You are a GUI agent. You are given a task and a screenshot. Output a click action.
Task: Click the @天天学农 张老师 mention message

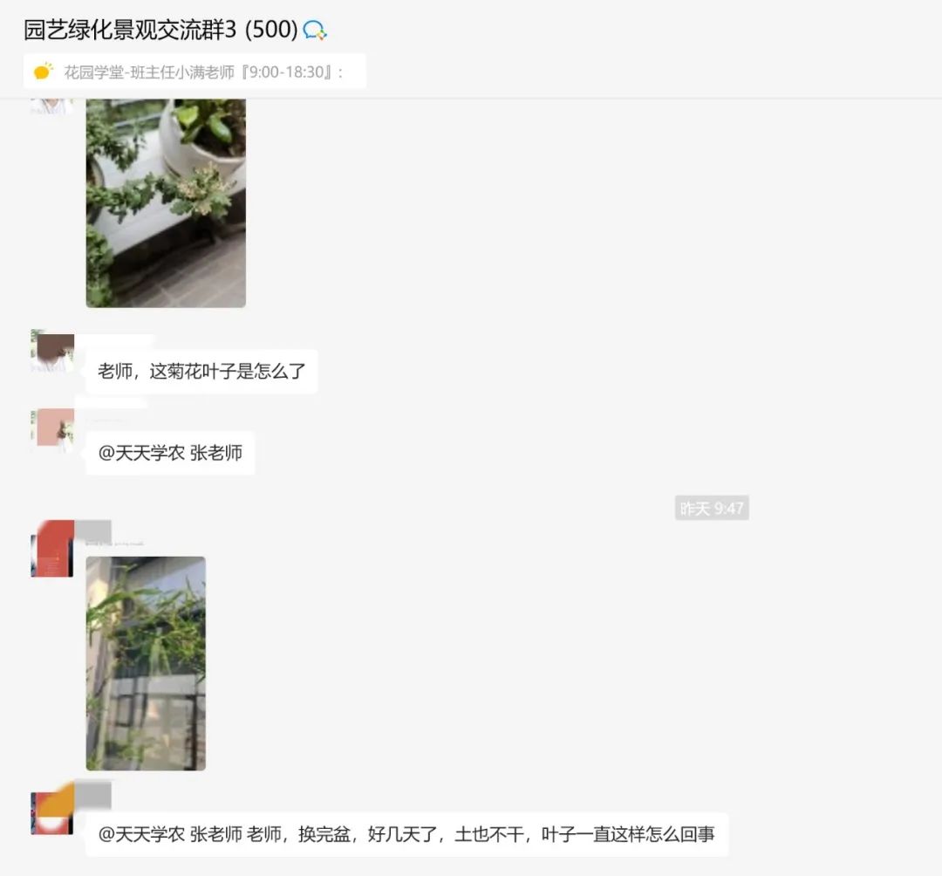tap(170, 453)
